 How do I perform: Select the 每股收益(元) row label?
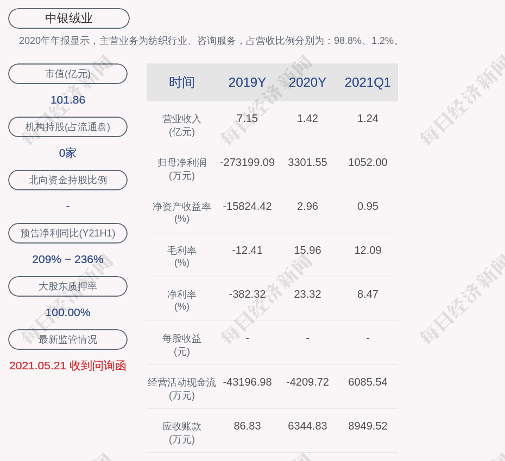[182, 345]
